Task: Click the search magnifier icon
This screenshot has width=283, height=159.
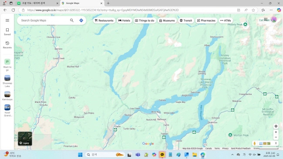Action: point(72,20)
